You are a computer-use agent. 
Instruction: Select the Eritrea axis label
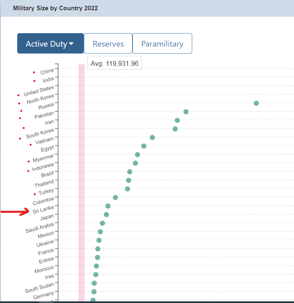point(46,260)
